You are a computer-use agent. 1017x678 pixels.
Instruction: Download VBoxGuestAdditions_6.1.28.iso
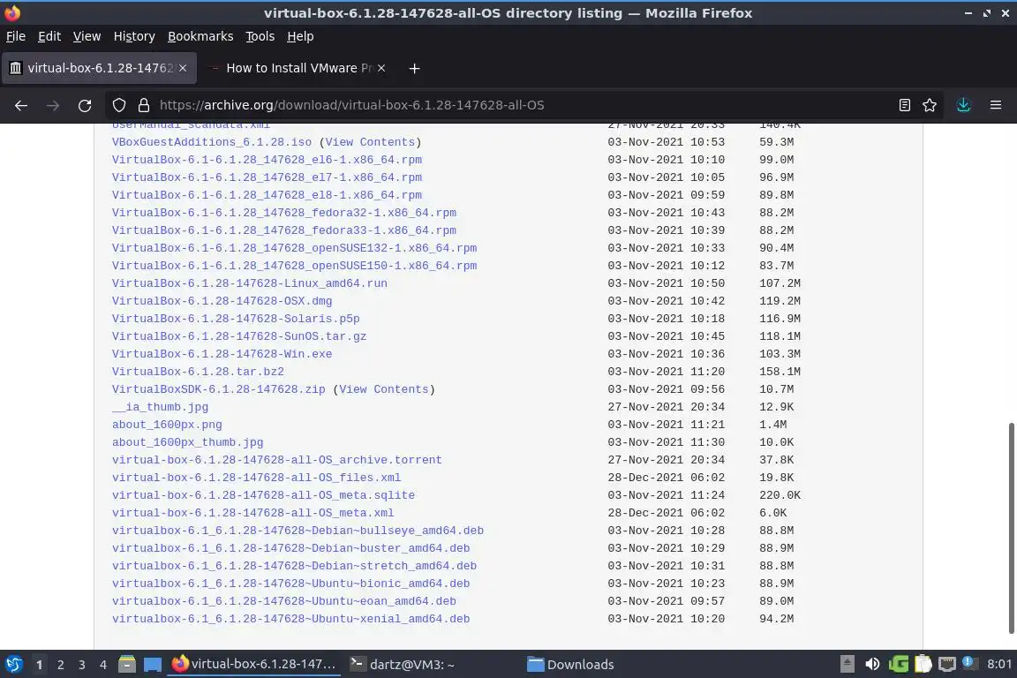212,142
